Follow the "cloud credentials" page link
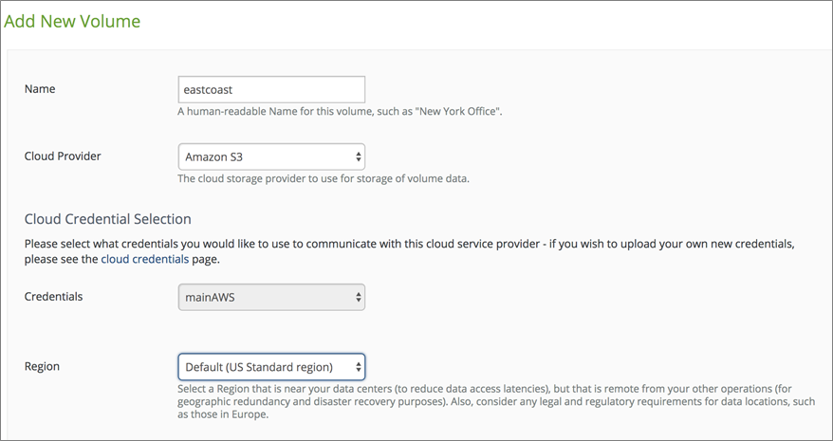The image size is (833, 441). [144, 259]
